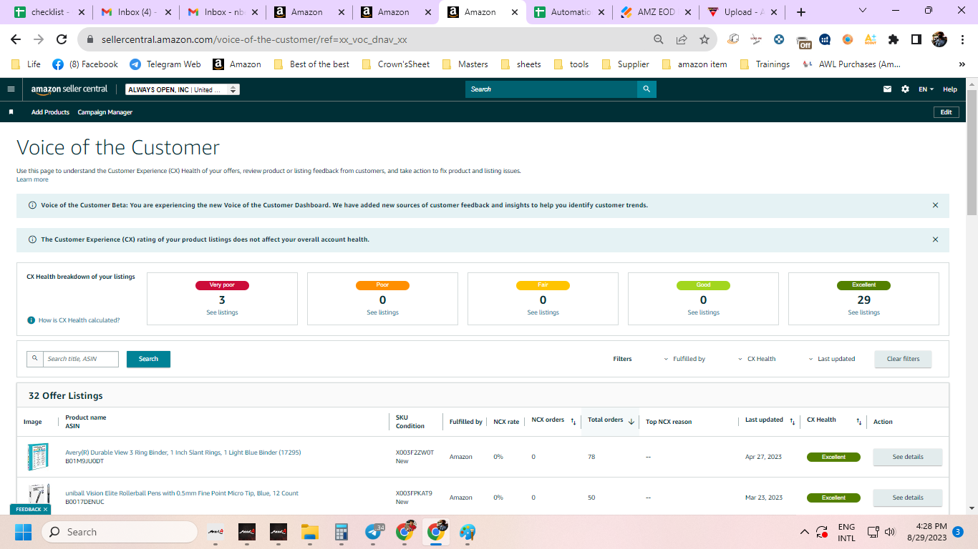Dismiss the Voice of the Customer Beta banner

coord(935,205)
